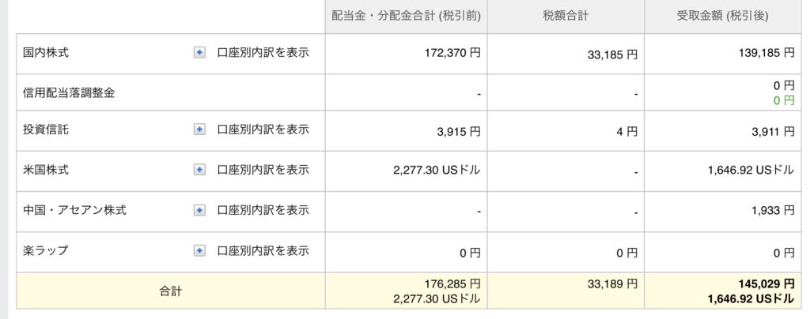810x319 pixels.
Task: Show 口座別内訳を表示 for 米国株式
Action: pos(263,170)
